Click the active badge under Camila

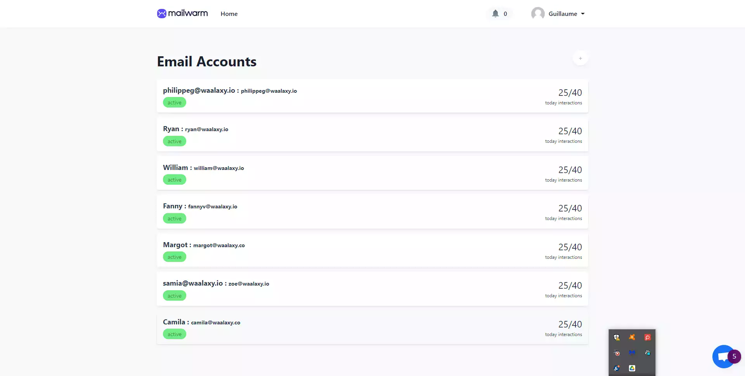(x=174, y=334)
